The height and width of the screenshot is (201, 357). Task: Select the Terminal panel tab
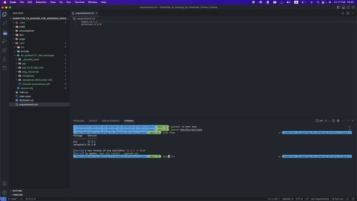click(x=129, y=121)
